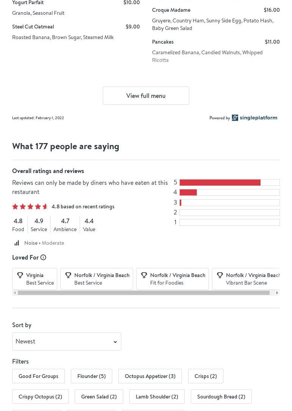This screenshot has height=411, width=292.
Task: Click the 5-star rating bar
Action: [229, 183]
